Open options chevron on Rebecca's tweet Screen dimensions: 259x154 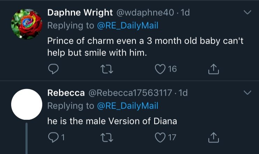tap(247, 93)
